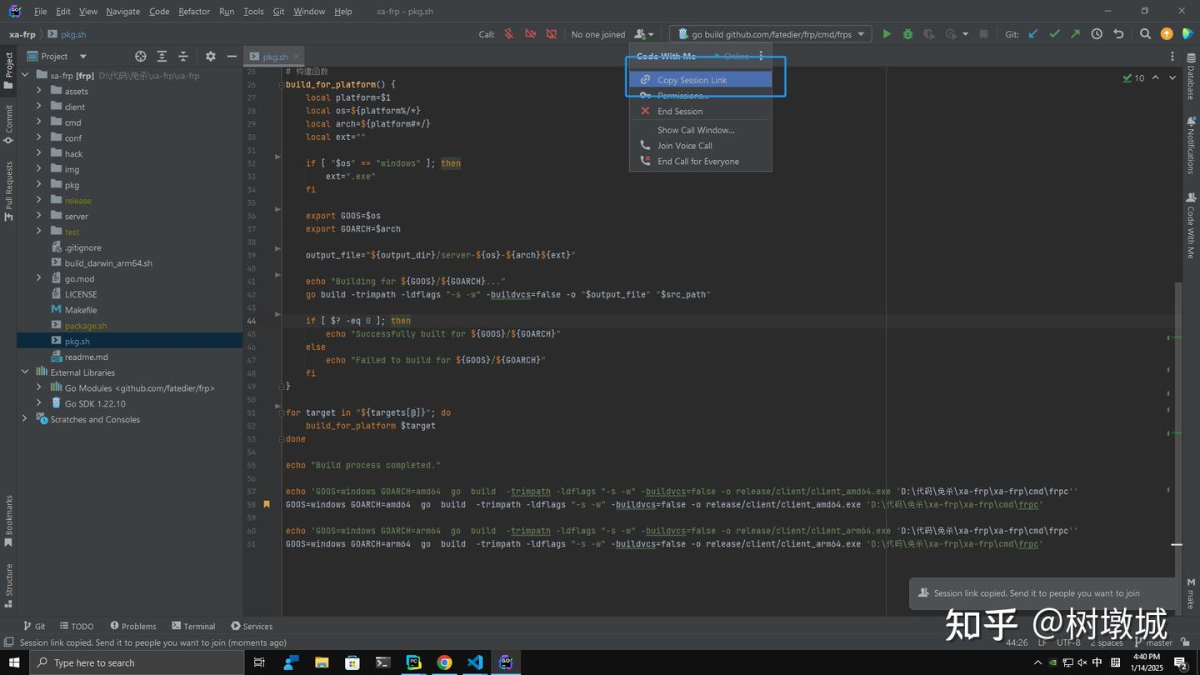Open the TODO tool window
Image resolution: width=1200 pixels, height=675 pixels.
pos(77,626)
